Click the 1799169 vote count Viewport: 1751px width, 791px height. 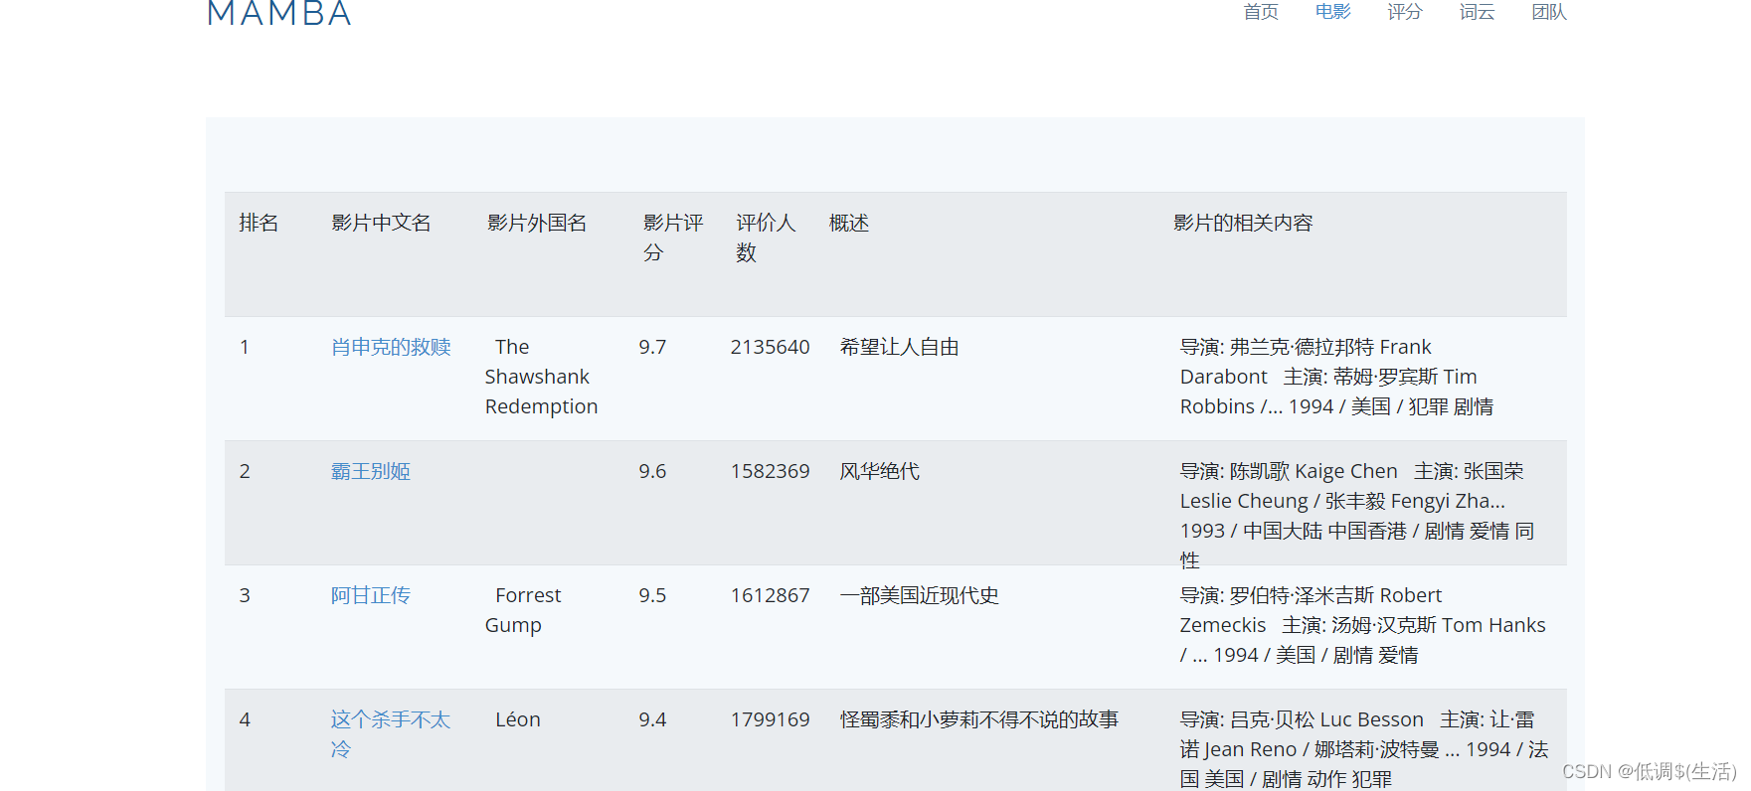(x=770, y=719)
